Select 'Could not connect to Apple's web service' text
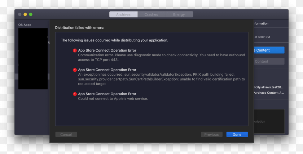303x154 pixels. click(x=113, y=98)
